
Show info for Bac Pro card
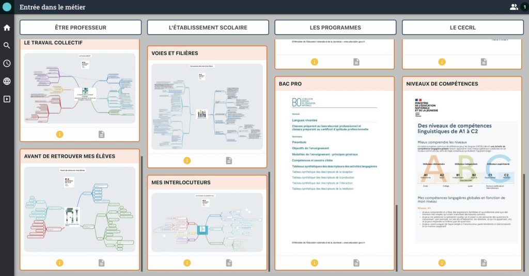pos(314,263)
